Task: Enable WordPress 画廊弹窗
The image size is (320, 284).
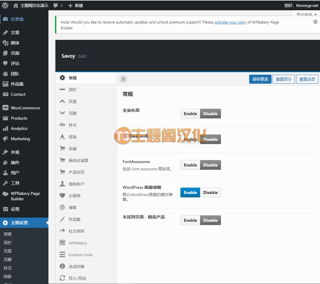Action: [190, 192]
